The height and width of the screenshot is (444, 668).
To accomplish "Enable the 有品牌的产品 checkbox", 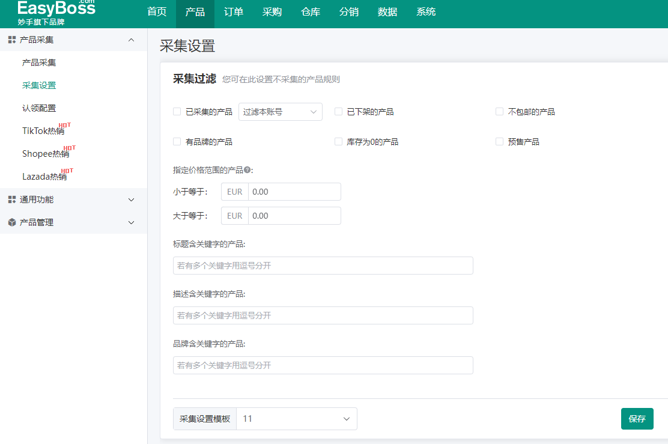I will click(x=177, y=141).
